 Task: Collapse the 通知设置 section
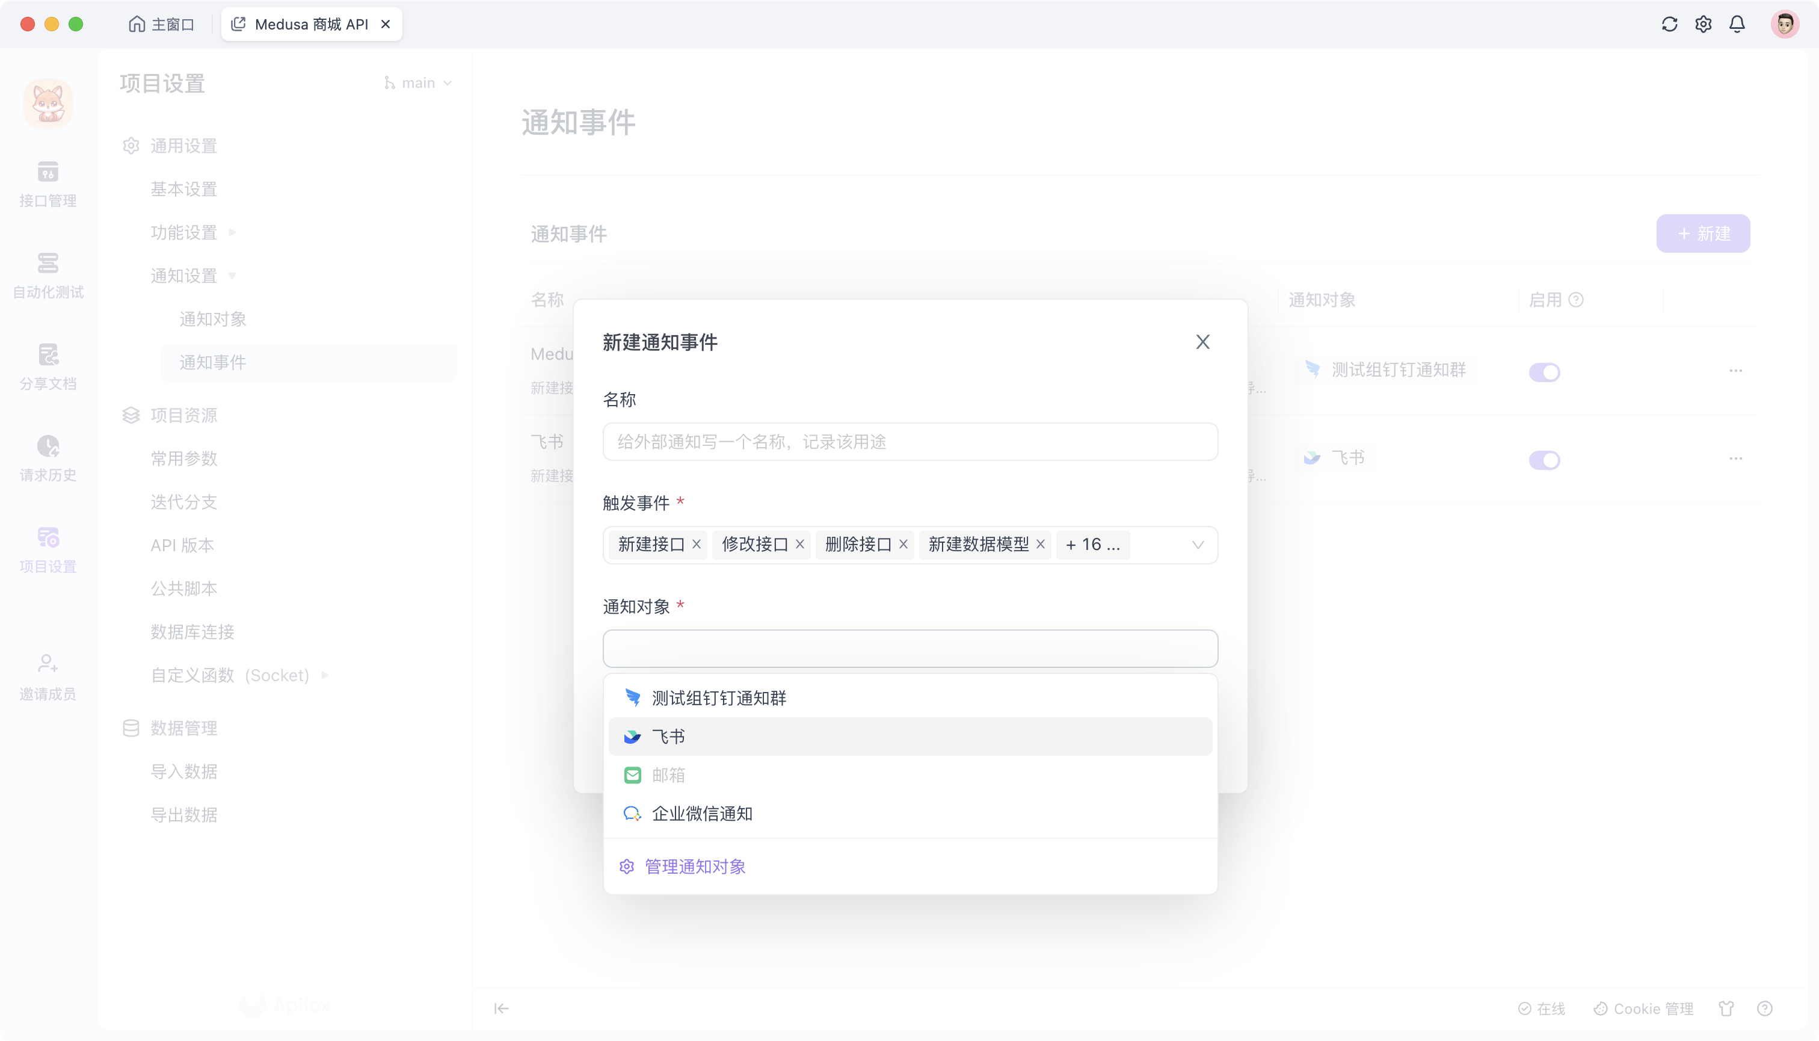point(230,275)
